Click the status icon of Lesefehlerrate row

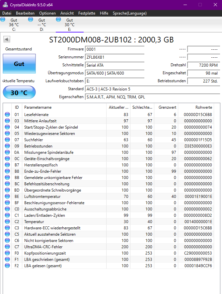[7, 114]
